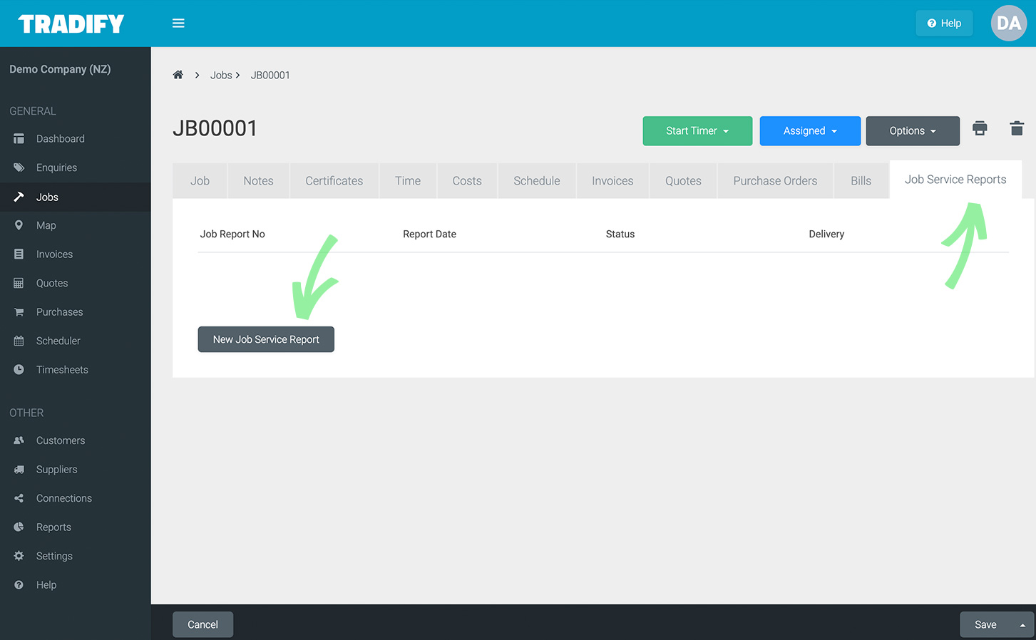This screenshot has width=1036, height=640.
Task: Open the Start Timer dropdown
Action: tap(697, 131)
